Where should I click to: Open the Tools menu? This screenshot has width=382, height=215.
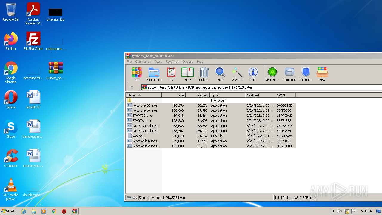click(x=158, y=62)
